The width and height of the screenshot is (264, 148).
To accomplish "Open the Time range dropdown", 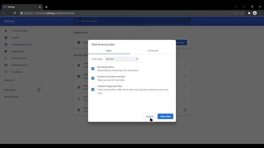I will coord(122,59).
